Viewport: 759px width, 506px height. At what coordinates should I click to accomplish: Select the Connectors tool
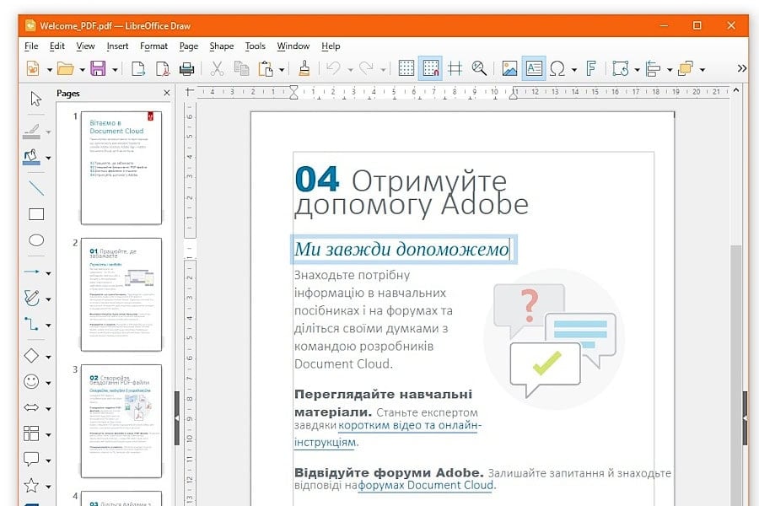(32, 324)
